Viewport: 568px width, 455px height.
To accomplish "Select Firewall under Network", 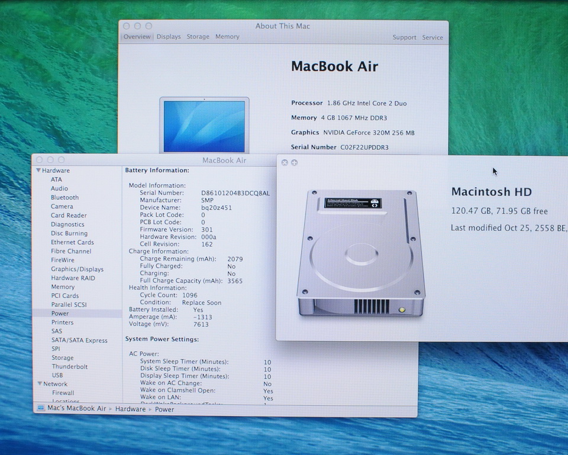I will click(63, 393).
